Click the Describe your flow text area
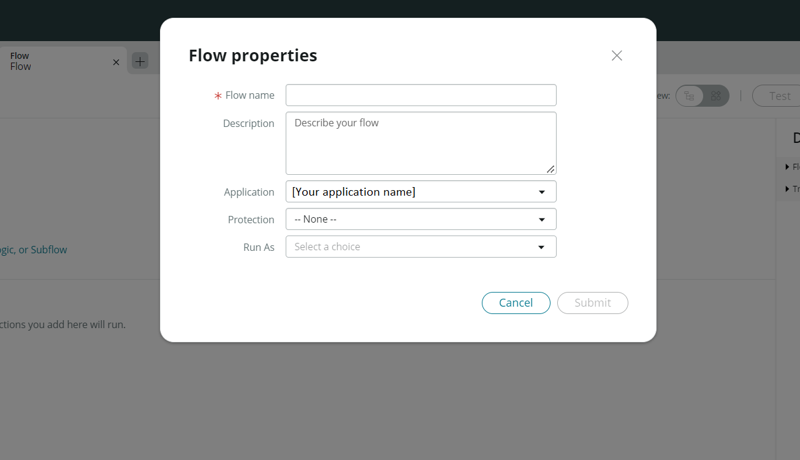 (421, 143)
